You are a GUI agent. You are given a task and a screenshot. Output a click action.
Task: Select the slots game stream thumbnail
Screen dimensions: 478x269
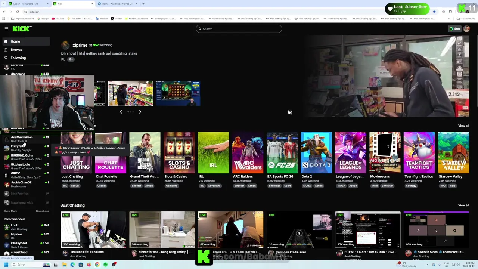178,93
